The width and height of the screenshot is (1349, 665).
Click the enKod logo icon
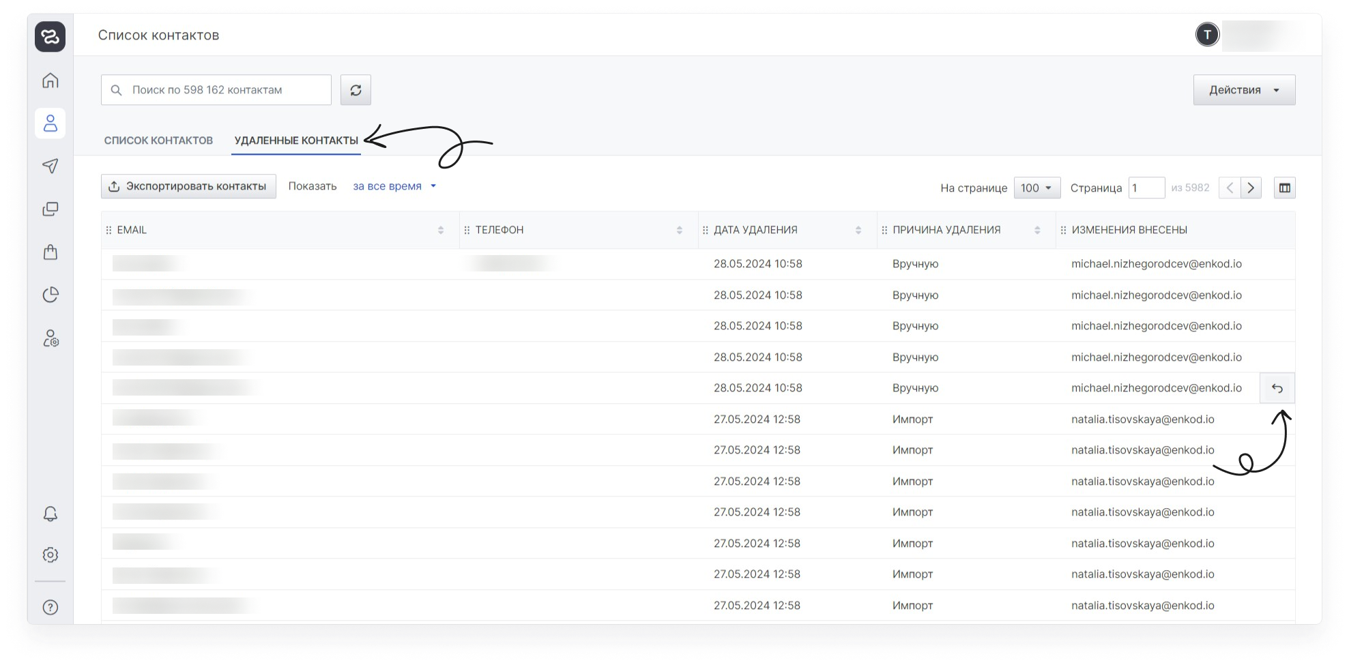coord(50,36)
